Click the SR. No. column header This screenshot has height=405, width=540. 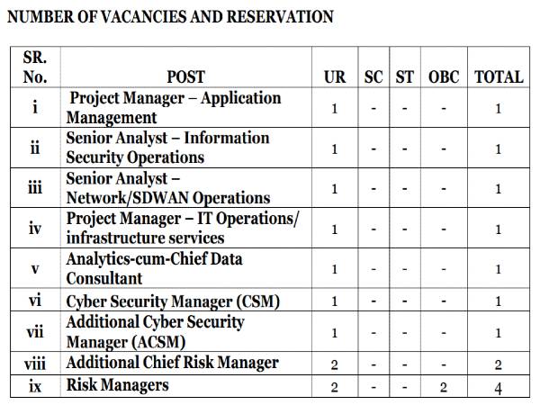click(x=35, y=67)
